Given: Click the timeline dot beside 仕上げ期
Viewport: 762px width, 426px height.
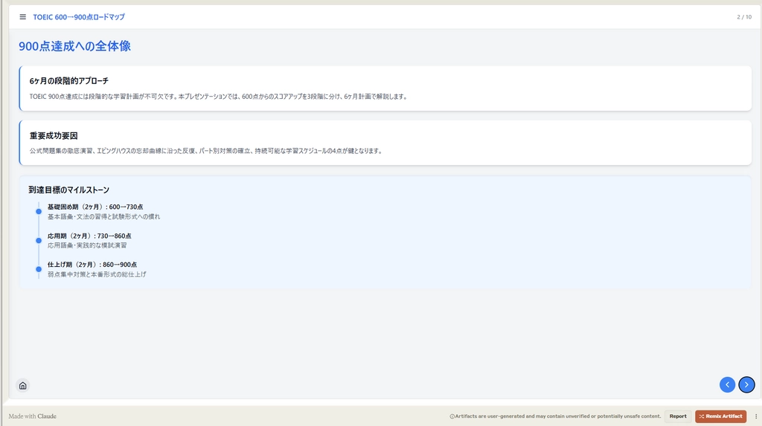Looking at the screenshot, I should [x=39, y=269].
